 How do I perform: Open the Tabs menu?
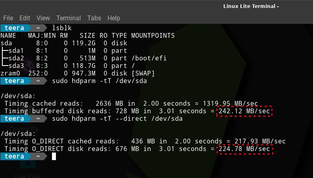[94, 18]
